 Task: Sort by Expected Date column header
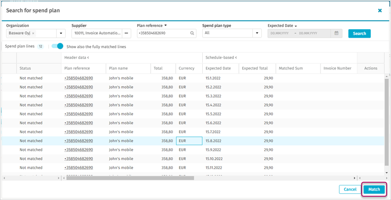pos(221,68)
